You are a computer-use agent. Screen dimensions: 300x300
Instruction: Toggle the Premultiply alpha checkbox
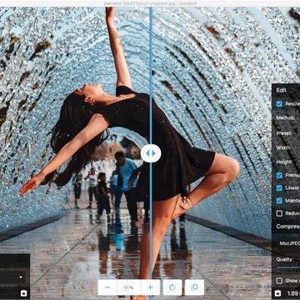point(279,175)
